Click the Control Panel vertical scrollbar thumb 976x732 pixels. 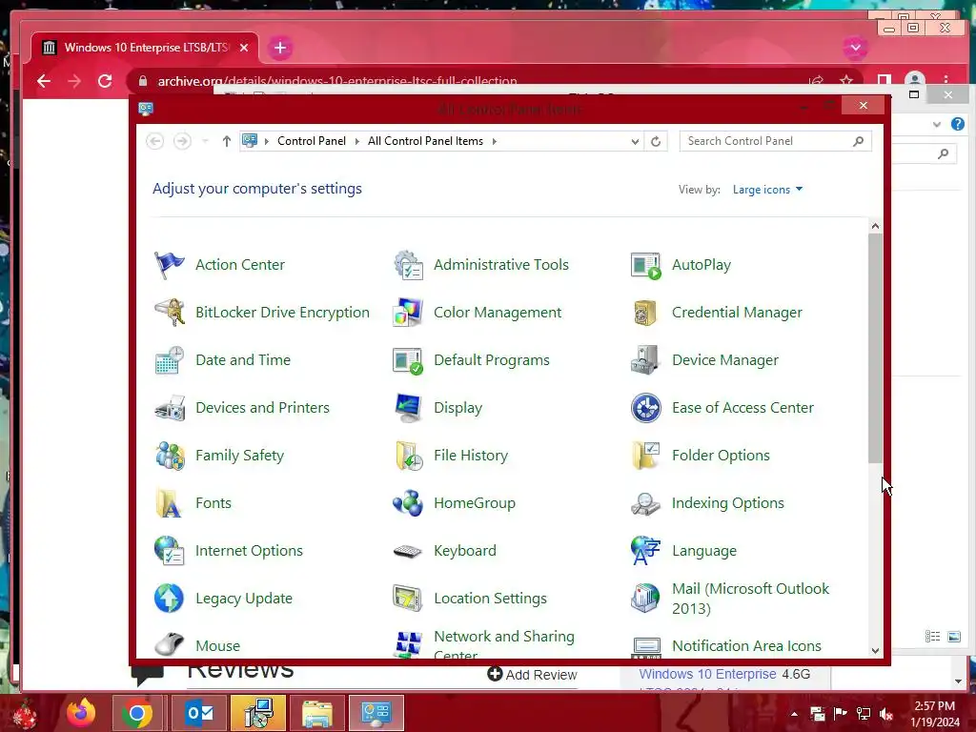click(875, 349)
